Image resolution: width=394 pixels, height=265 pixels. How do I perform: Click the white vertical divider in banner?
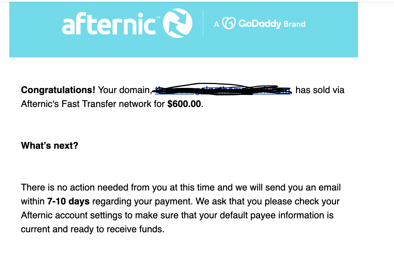pos(203,23)
